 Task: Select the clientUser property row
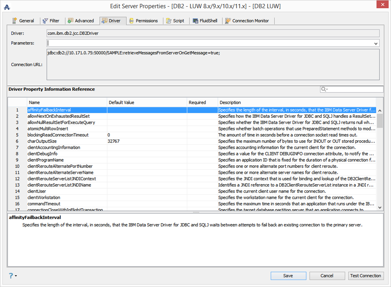(x=36, y=191)
